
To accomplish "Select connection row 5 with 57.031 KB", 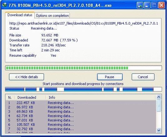I will point(81,120).
